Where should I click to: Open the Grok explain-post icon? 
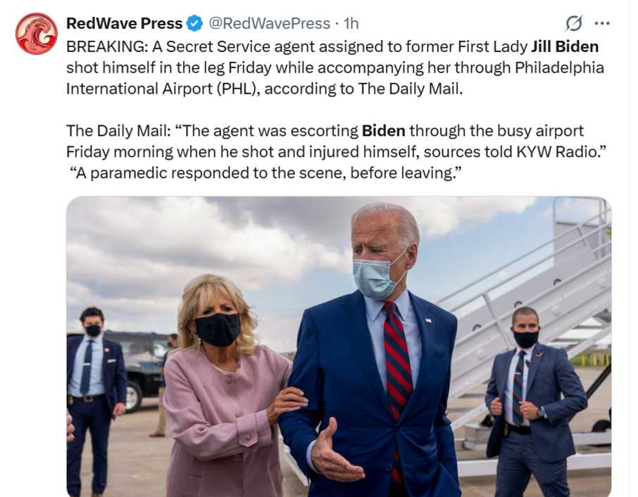click(574, 23)
